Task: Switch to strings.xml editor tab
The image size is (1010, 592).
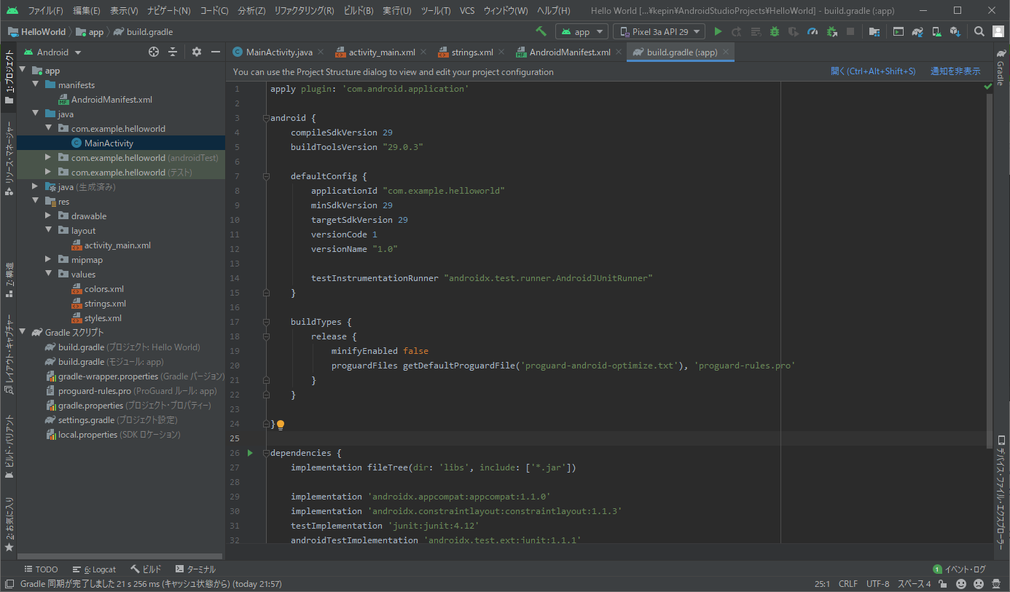Action: point(472,52)
